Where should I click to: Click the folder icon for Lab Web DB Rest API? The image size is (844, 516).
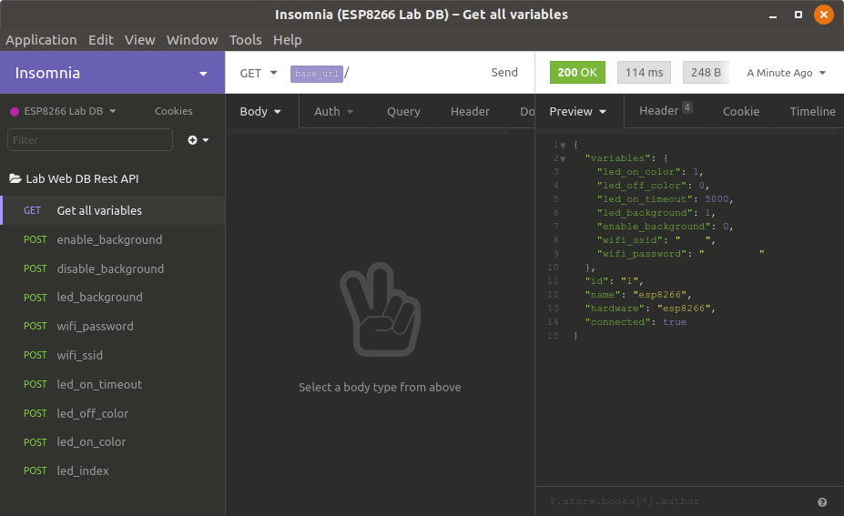tap(15, 179)
